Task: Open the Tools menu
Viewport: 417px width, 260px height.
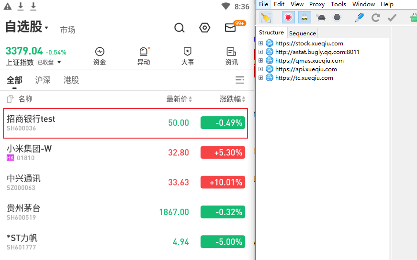Action: tap(338, 4)
